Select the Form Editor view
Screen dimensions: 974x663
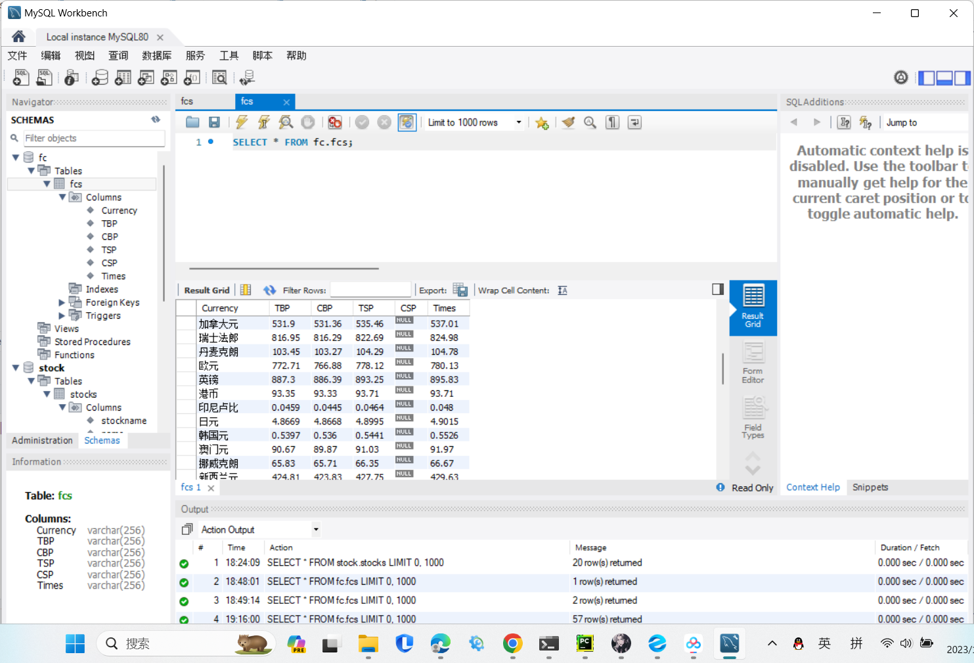click(753, 363)
